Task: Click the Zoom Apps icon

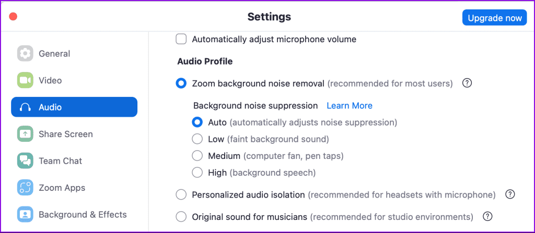Action: pos(25,188)
